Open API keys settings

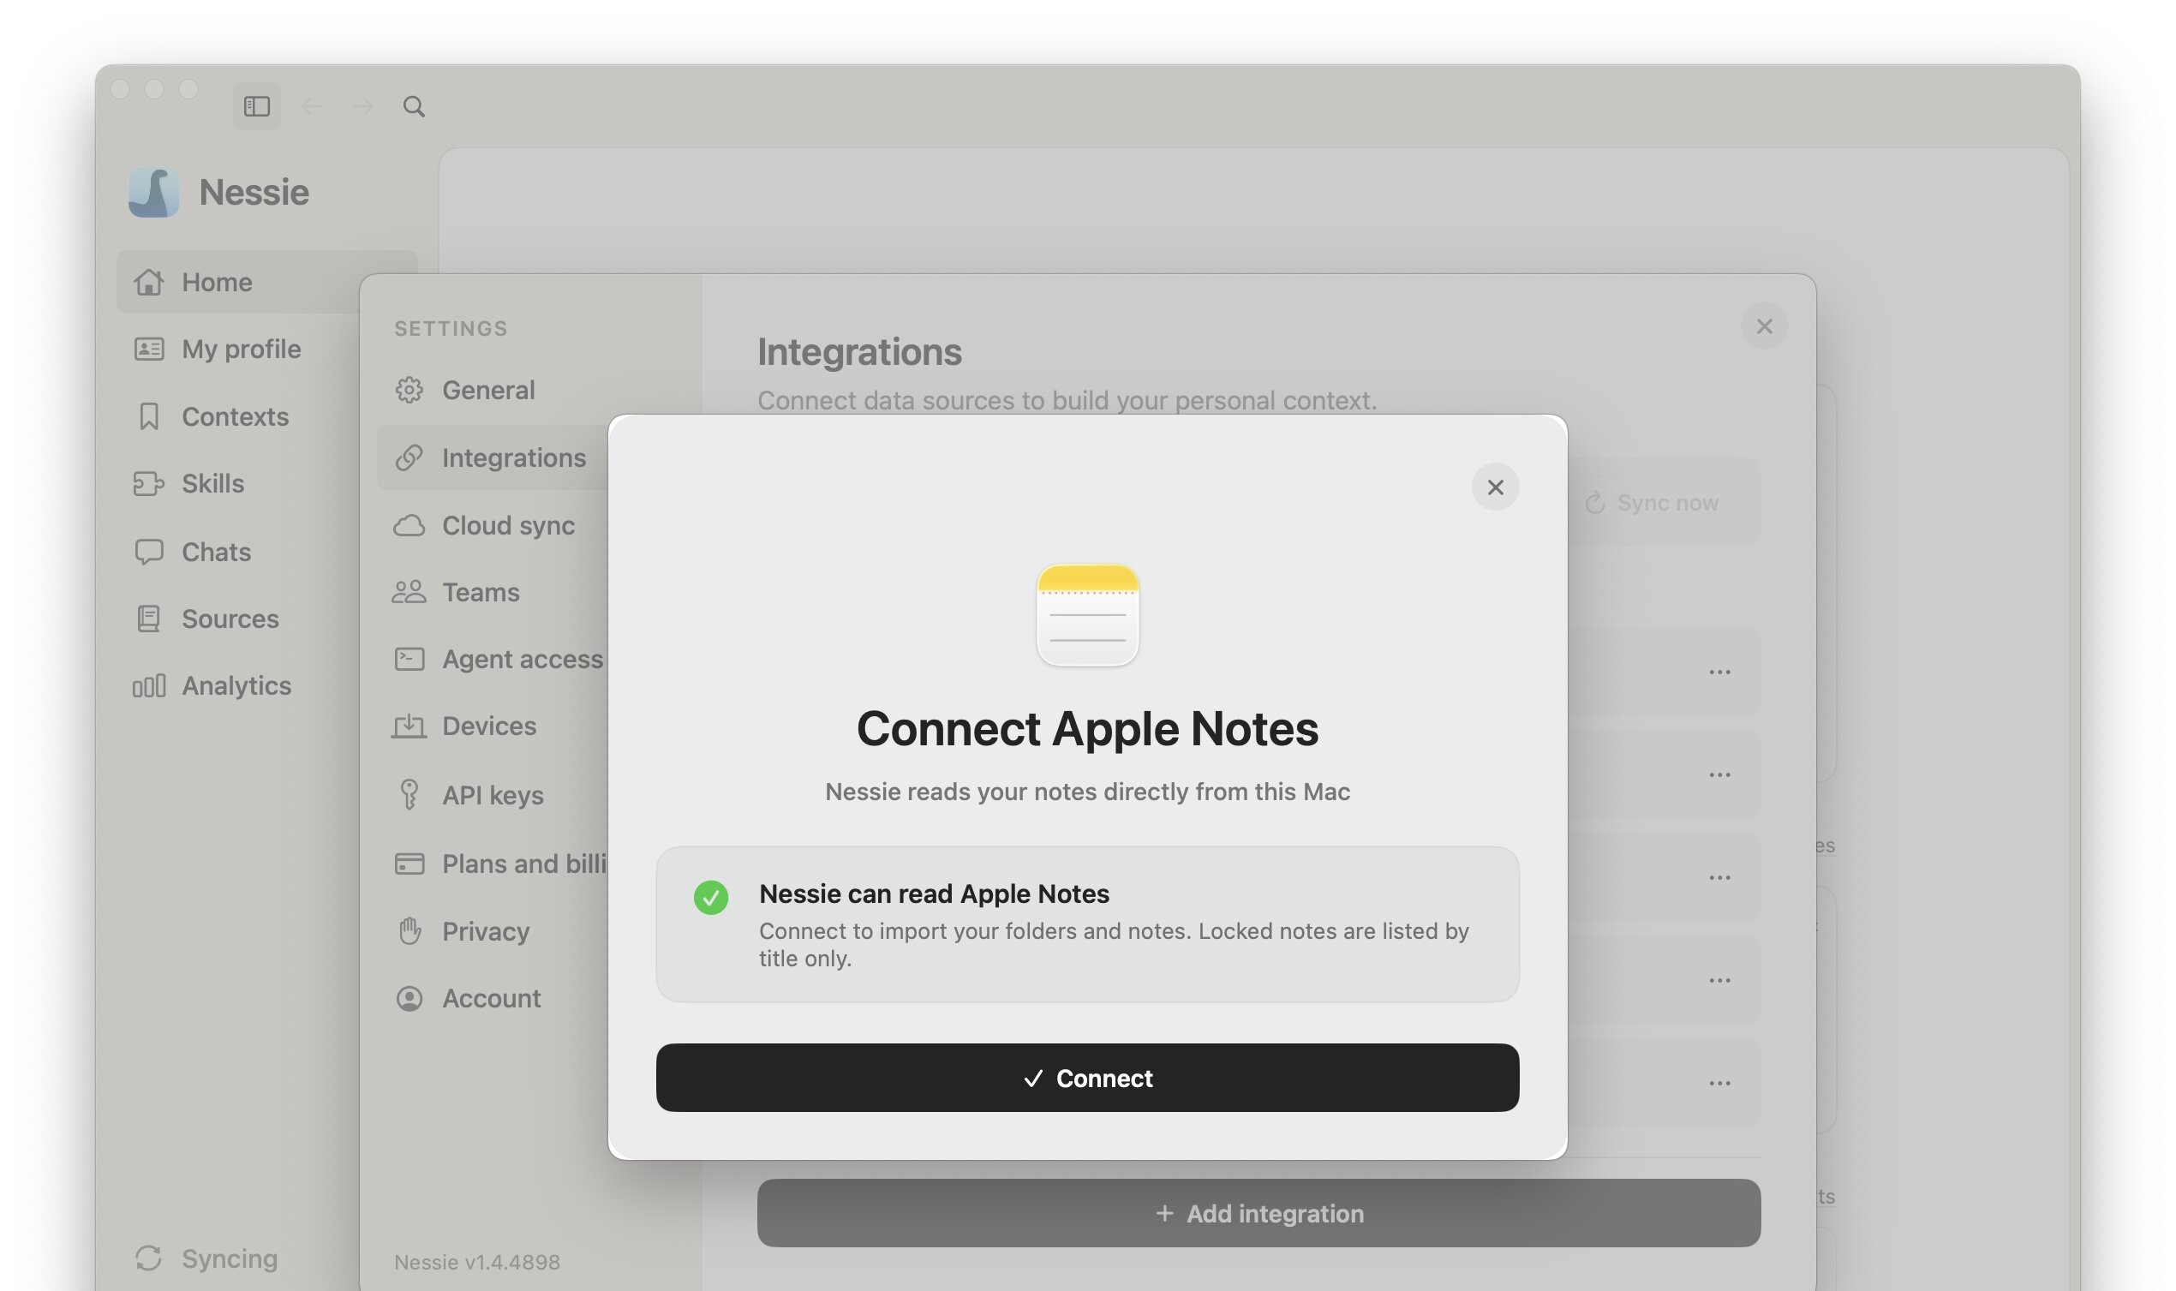pos(469,795)
